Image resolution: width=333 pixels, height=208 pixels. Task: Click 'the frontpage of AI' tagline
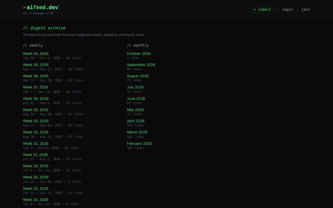(x=38, y=13)
